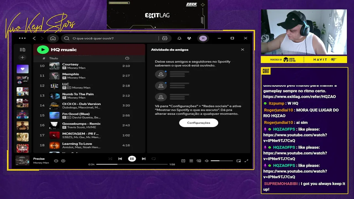
Task: Add Precise to Liked Songs via plus circle
Action: pyautogui.click(x=63, y=161)
